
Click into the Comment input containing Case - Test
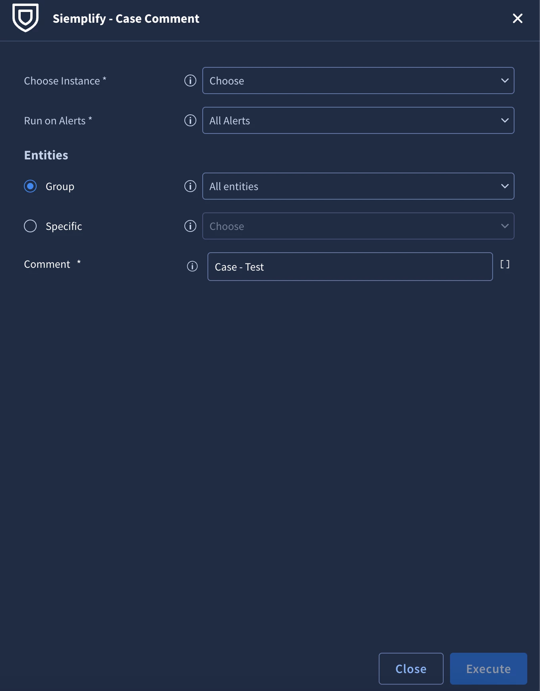coord(350,267)
